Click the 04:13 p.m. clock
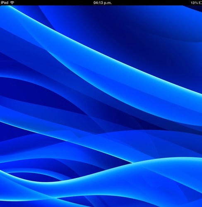This screenshot has width=202, height=207. 103,3
